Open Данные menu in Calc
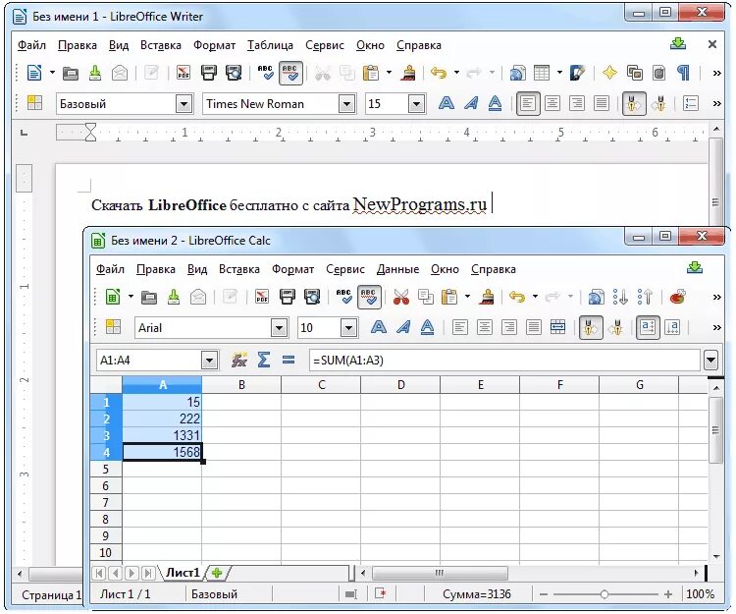The width and height of the screenshot is (736, 614). tap(397, 269)
